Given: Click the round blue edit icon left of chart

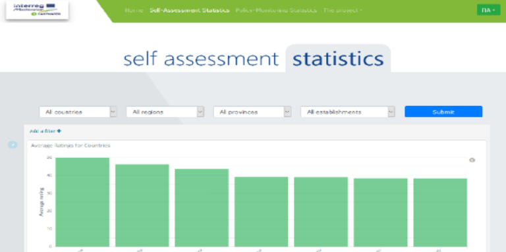Looking at the screenshot, I should pos(13,145).
